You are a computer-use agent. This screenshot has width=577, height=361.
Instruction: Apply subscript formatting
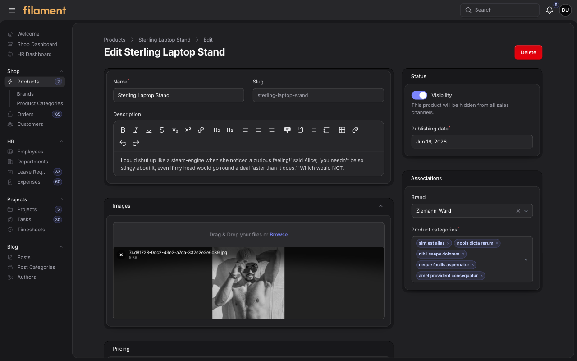click(x=175, y=130)
